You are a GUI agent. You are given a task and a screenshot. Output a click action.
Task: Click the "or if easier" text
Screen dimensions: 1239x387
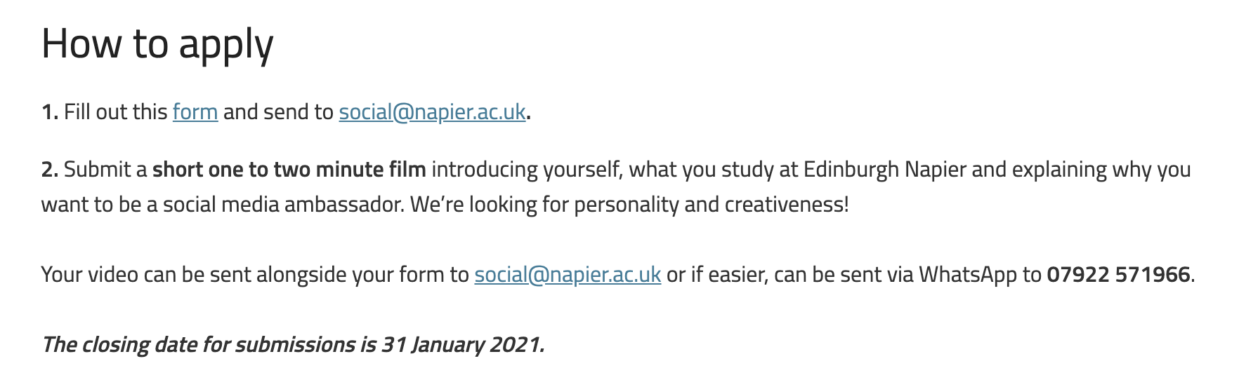pos(717,274)
